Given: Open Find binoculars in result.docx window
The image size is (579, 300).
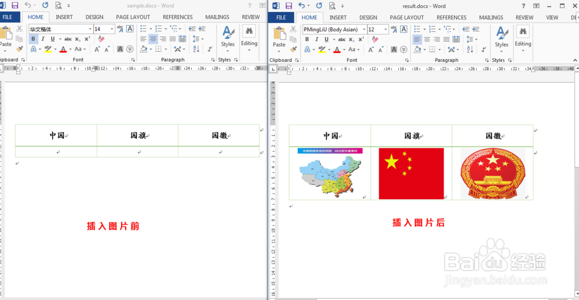Looking at the screenshot, I should click(x=523, y=32).
